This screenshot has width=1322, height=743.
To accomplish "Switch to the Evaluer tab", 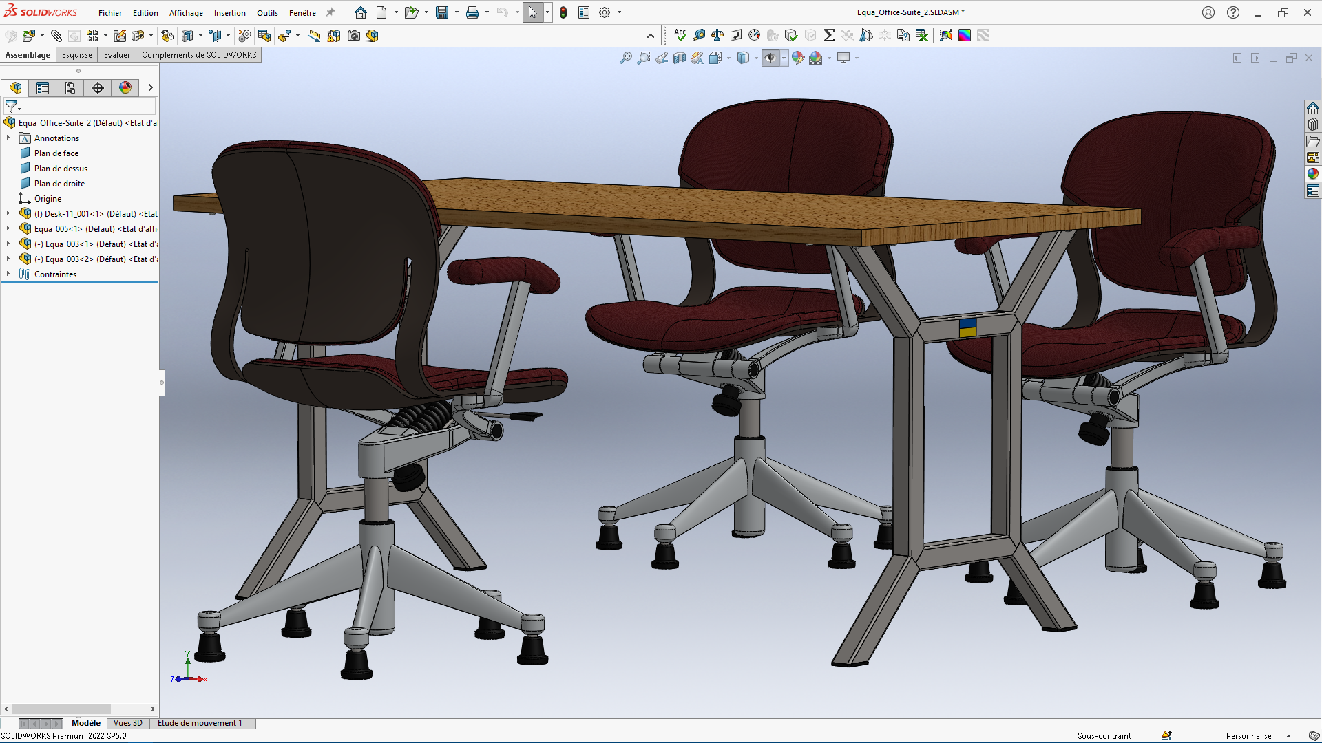I will (116, 55).
